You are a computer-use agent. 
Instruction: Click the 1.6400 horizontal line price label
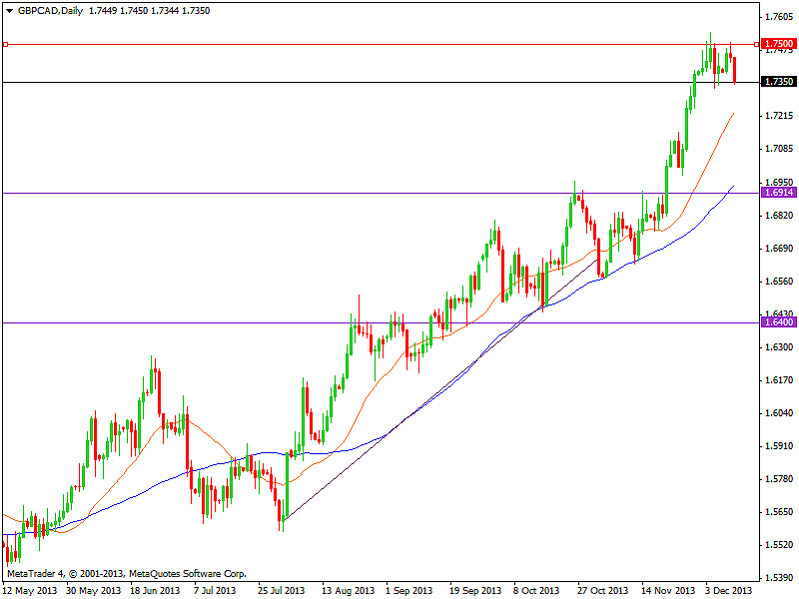778,322
